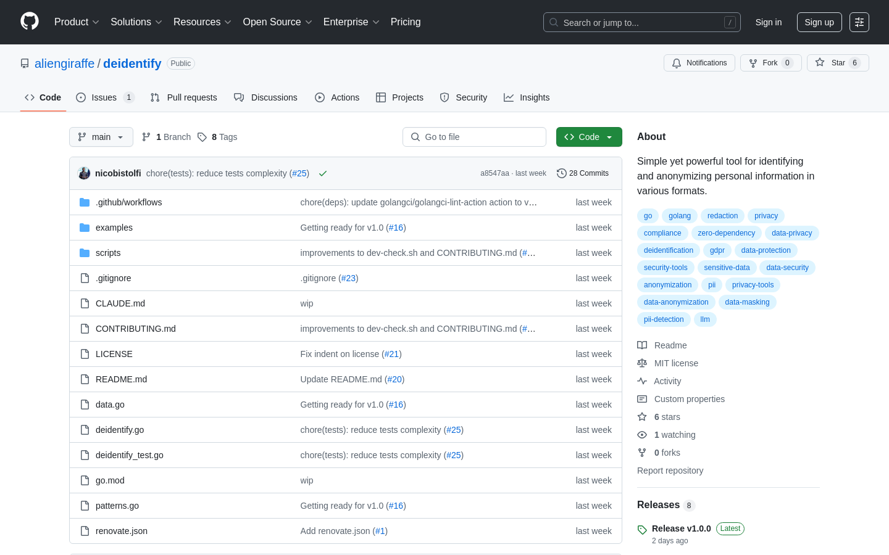This screenshot has width=889, height=555.
Task: Click the Fork icon
Action: pyautogui.click(x=753, y=63)
